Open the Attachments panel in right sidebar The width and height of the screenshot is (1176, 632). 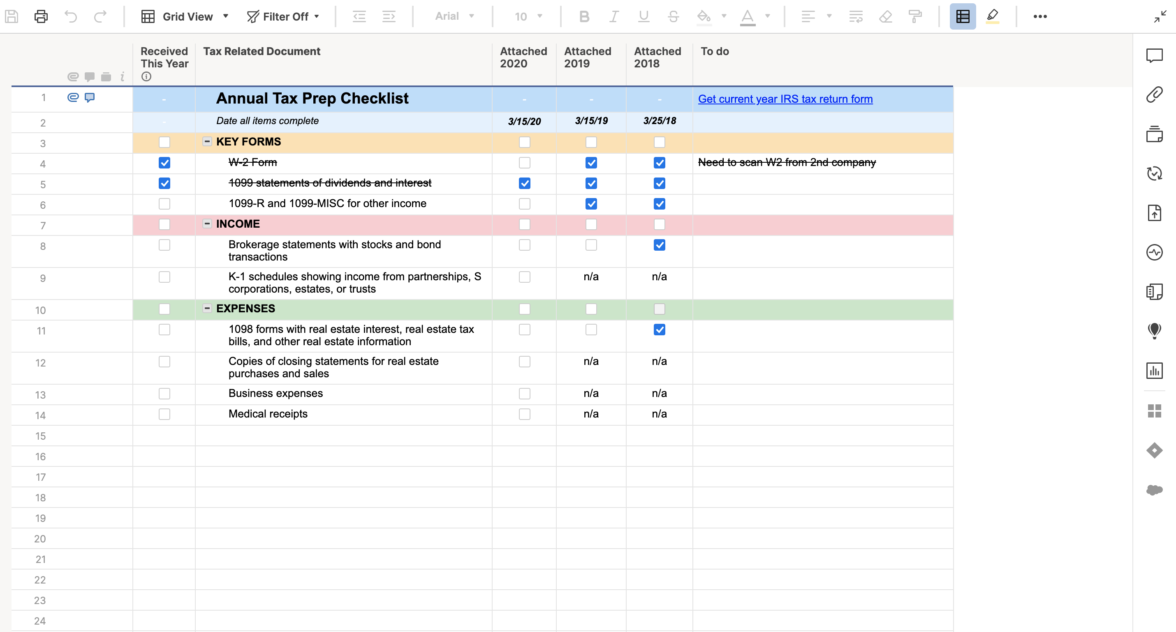(x=1154, y=95)
